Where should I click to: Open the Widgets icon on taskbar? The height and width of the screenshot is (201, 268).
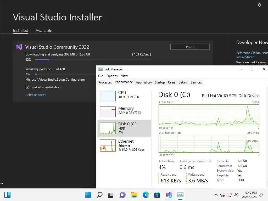7,195
